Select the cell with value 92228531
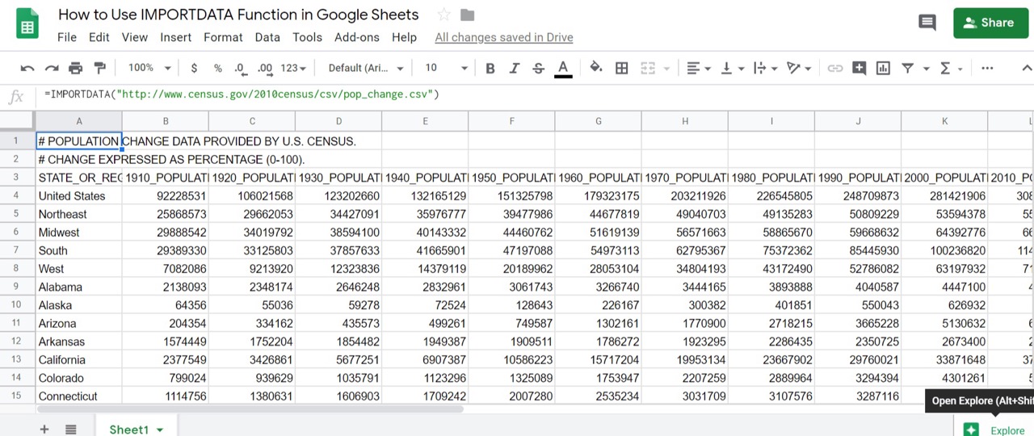This screenshot has width=1034, height=436. click(x=165, y=195)
